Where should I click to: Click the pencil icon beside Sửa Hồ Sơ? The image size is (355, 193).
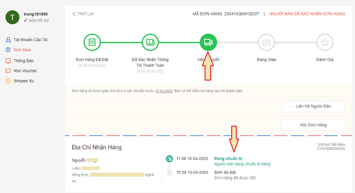point(26,21)
